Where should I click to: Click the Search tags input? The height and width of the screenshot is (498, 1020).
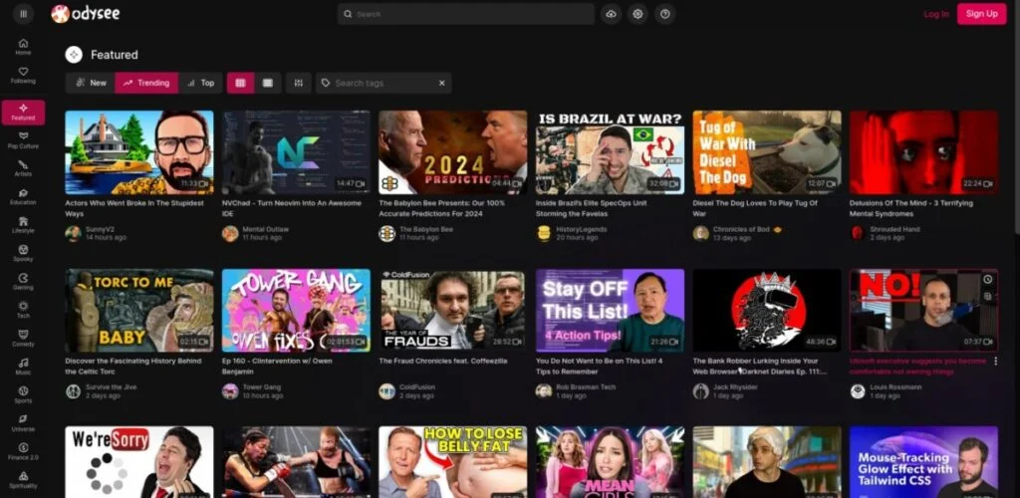[x=383, y=83]
